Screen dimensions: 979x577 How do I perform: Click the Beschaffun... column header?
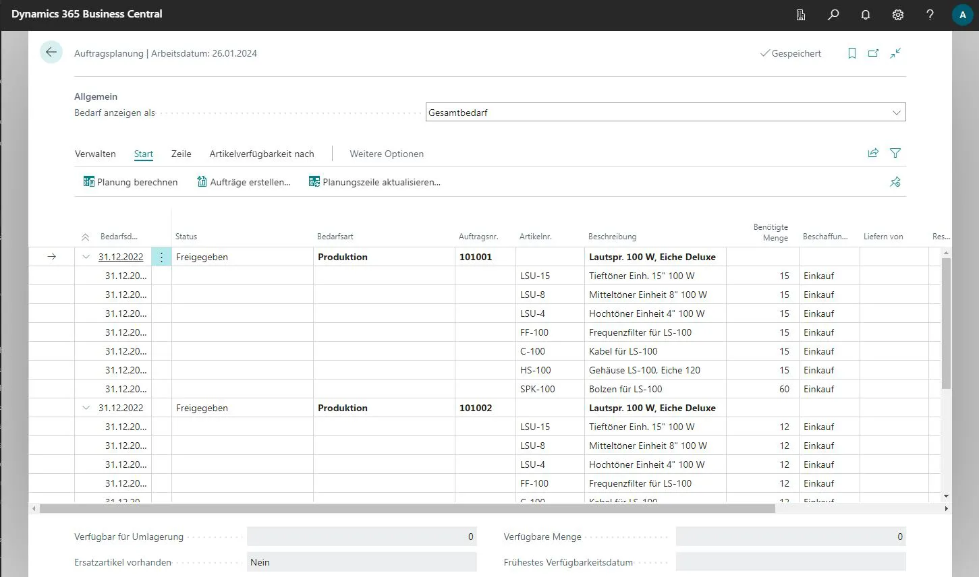[x=825, y=237]
